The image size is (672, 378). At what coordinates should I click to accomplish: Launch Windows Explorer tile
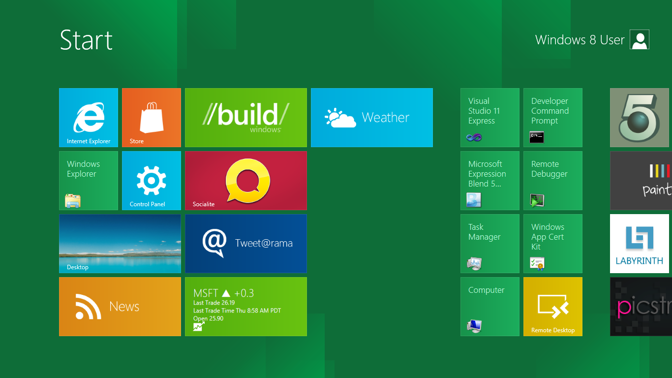pos(89,181)
